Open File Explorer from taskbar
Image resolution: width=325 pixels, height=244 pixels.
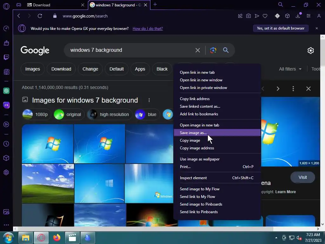point(25,238)
